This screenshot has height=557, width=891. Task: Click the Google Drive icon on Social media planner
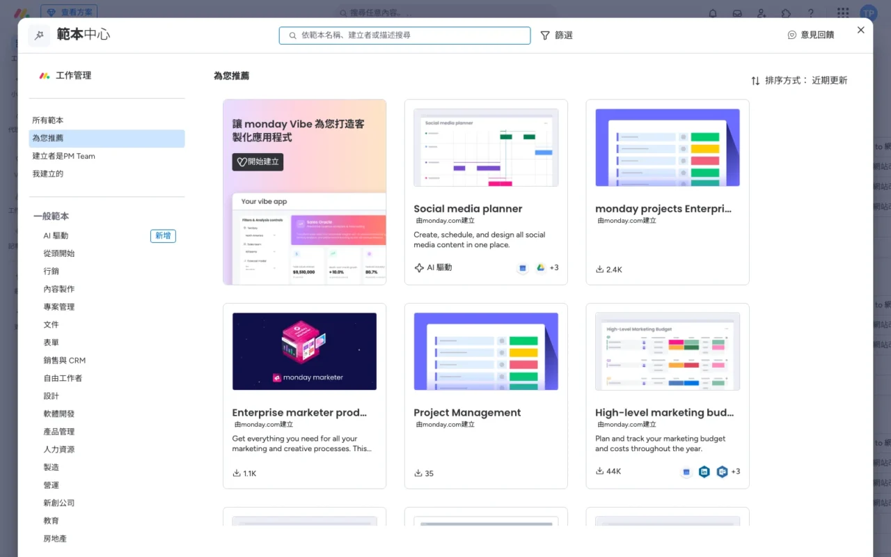540,268
